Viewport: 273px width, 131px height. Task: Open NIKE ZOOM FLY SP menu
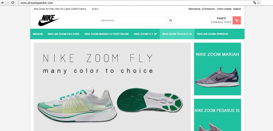[145, 34]
